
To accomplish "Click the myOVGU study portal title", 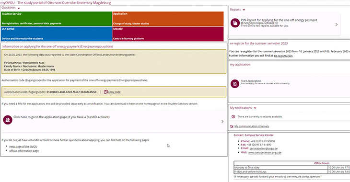I will point(56,3).
